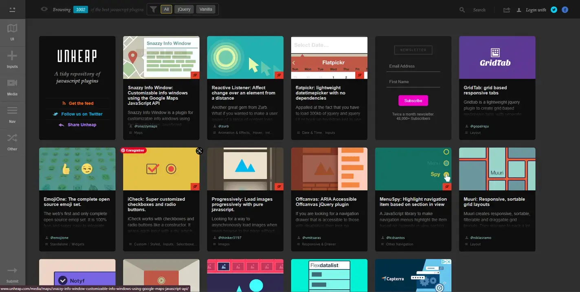The image size is (580, 292).
Task: Click the @thinker3197 author link
Action: pyautogui.click(x=230, y=238)
